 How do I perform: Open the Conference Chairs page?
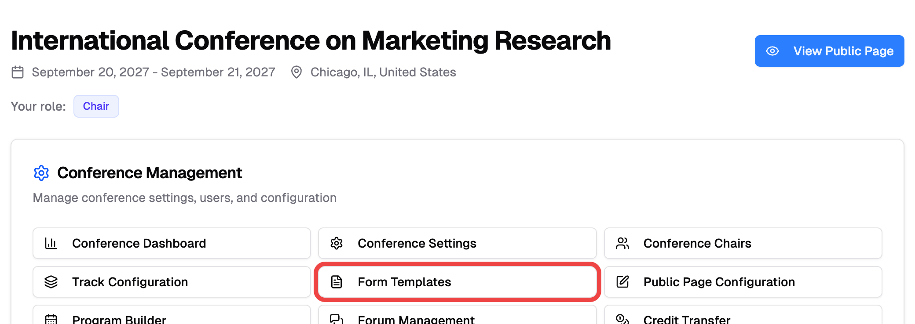(x=743, y=243)
